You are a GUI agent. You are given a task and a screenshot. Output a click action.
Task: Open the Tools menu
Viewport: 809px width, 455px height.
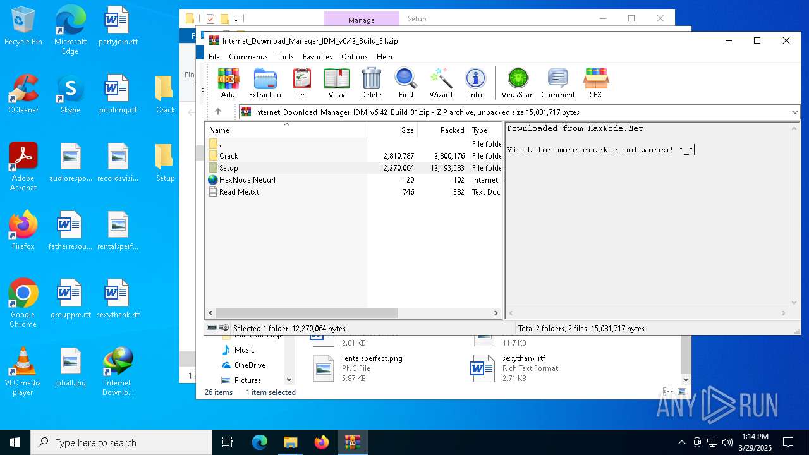pyautogui.click(x=285, y=57)
